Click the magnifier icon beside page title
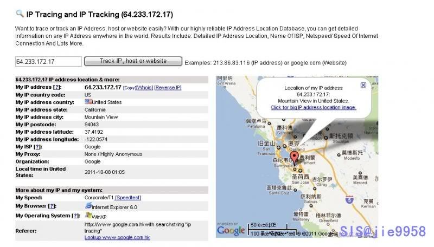The image size is (434, 247). click(20, 13)
